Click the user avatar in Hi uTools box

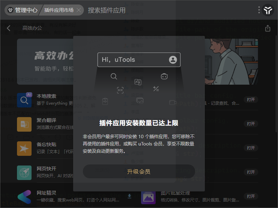click(x=173, y=60)
